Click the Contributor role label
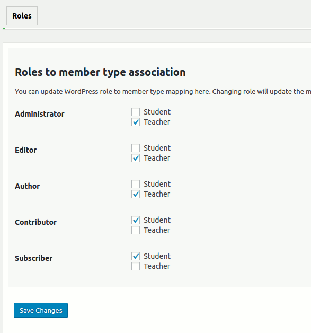 (35, 222)
